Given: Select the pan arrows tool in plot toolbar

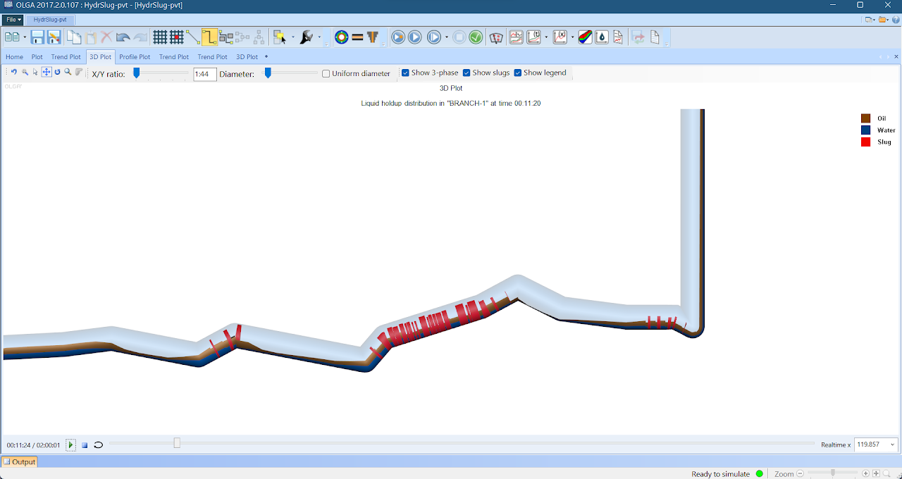Looking at the screenshot, I should [47, 72].
